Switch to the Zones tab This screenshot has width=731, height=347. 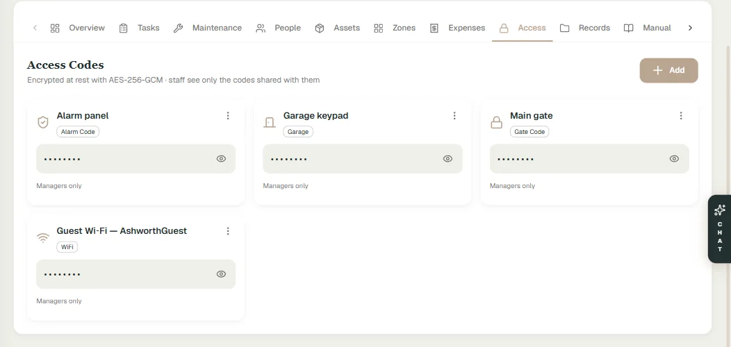click(x=395, y=28)
